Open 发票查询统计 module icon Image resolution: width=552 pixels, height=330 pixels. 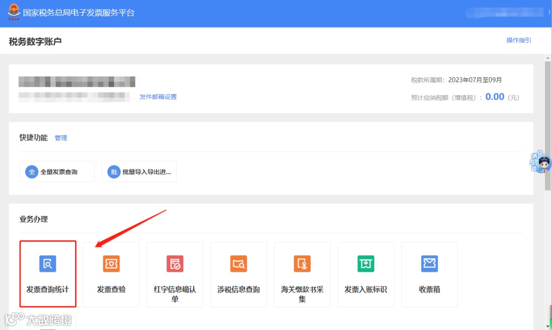point(48,264)
